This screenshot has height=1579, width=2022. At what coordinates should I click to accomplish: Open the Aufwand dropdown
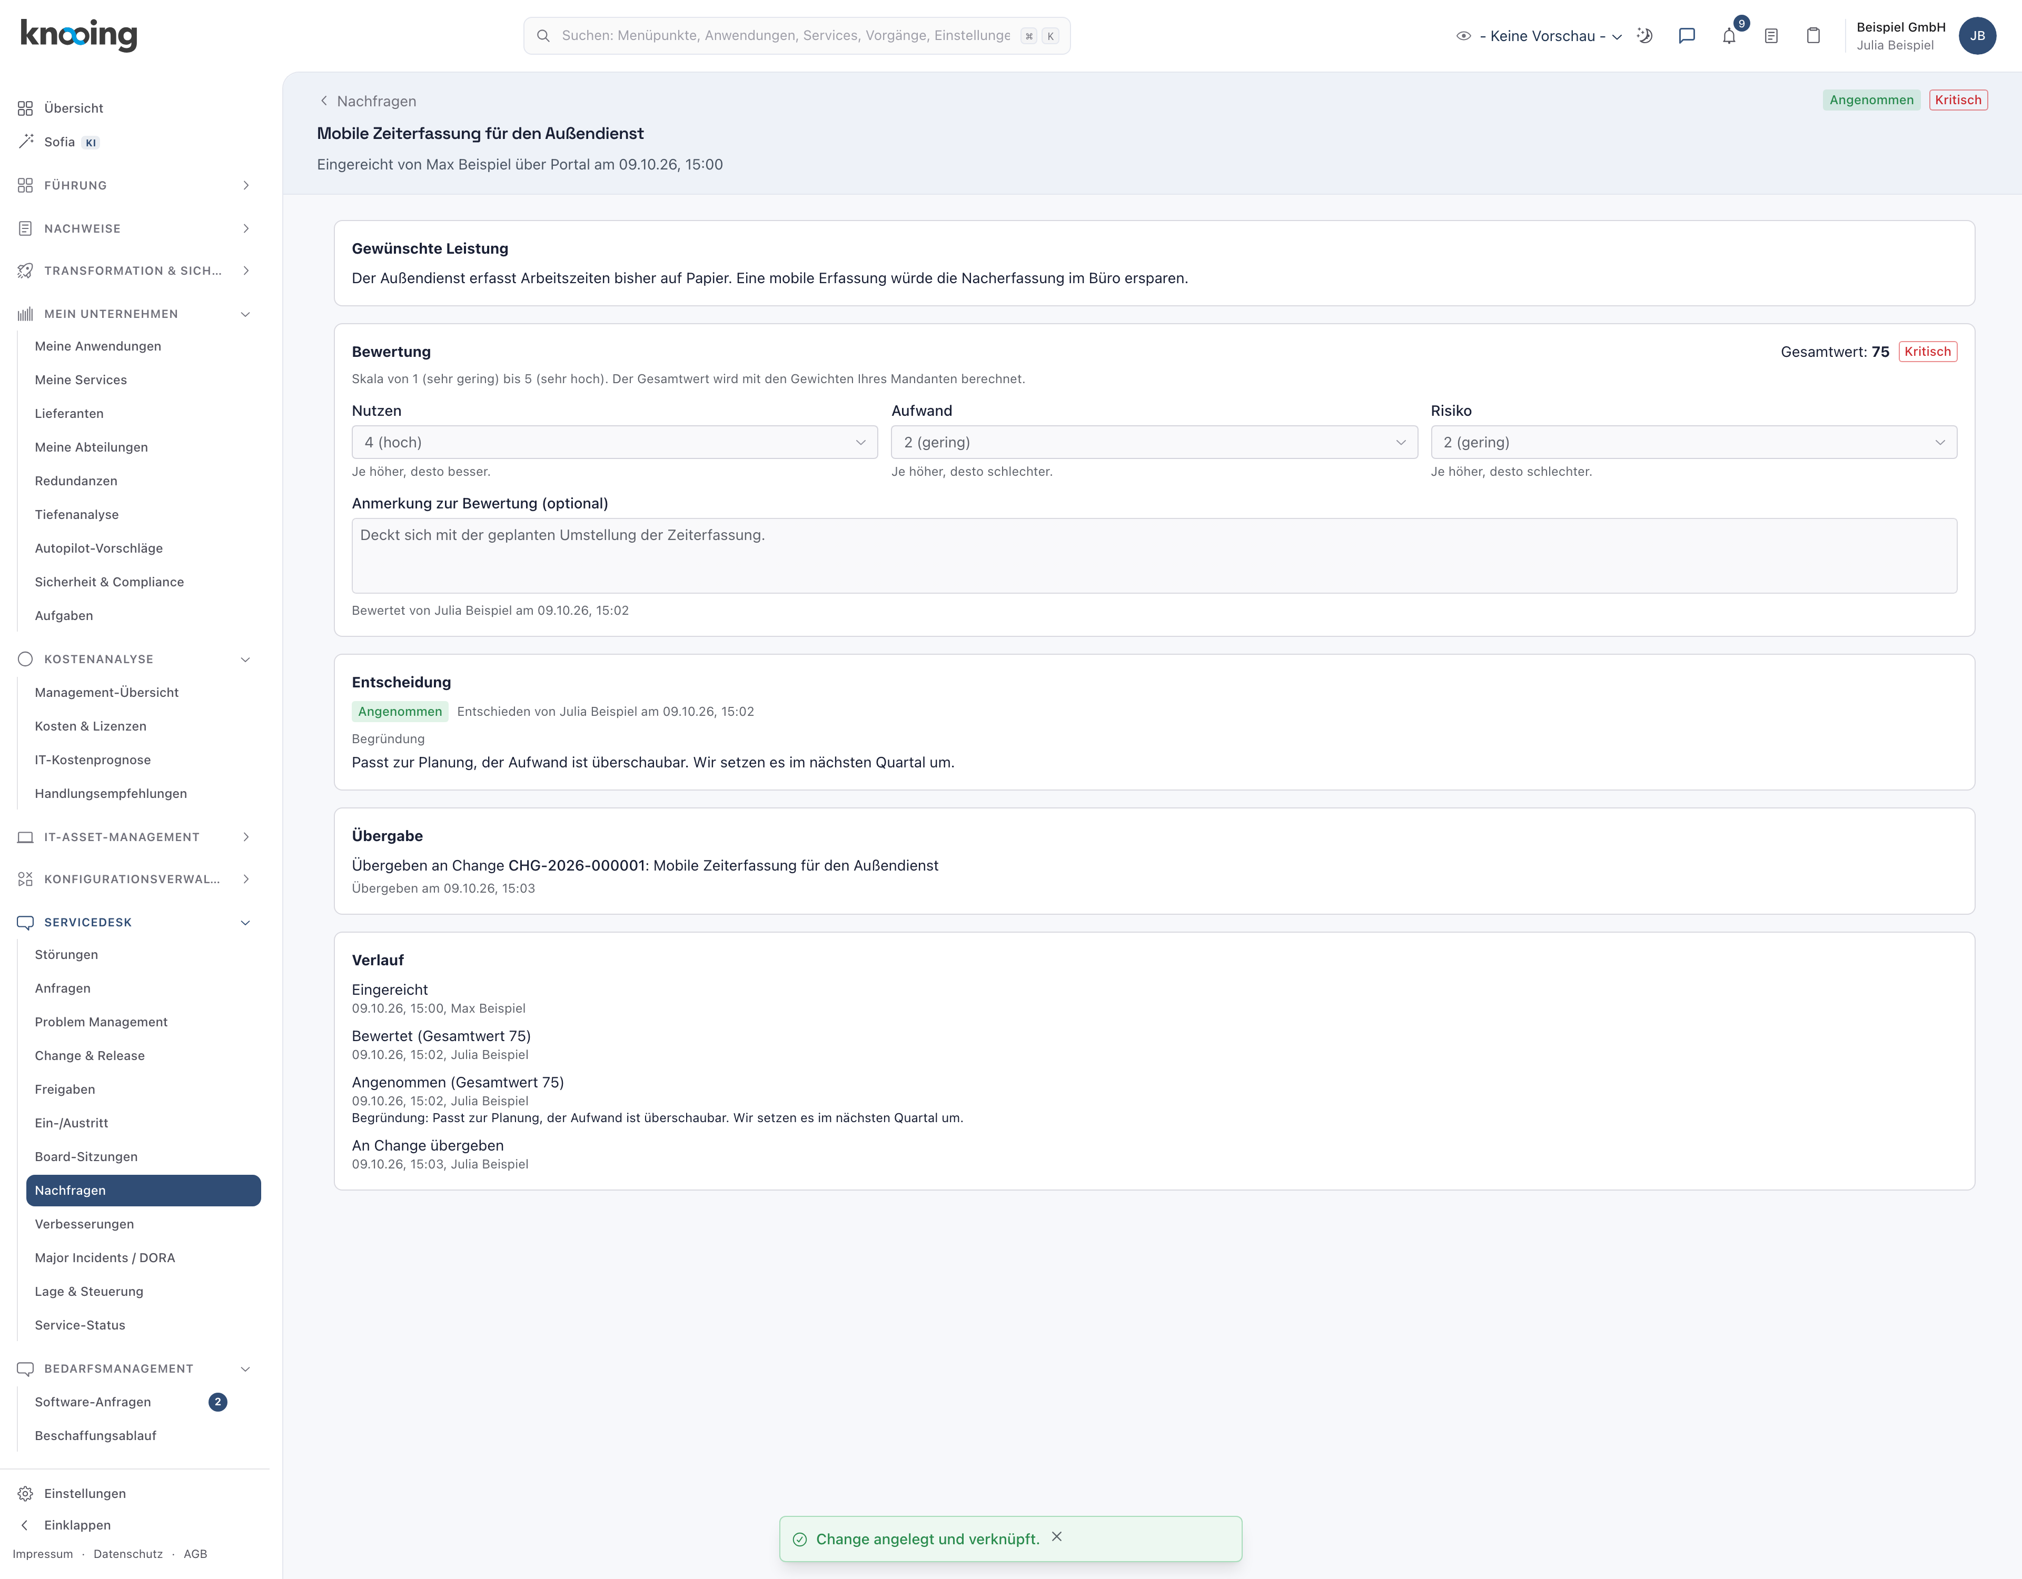pyautogui.click(x=1154, y=443)
